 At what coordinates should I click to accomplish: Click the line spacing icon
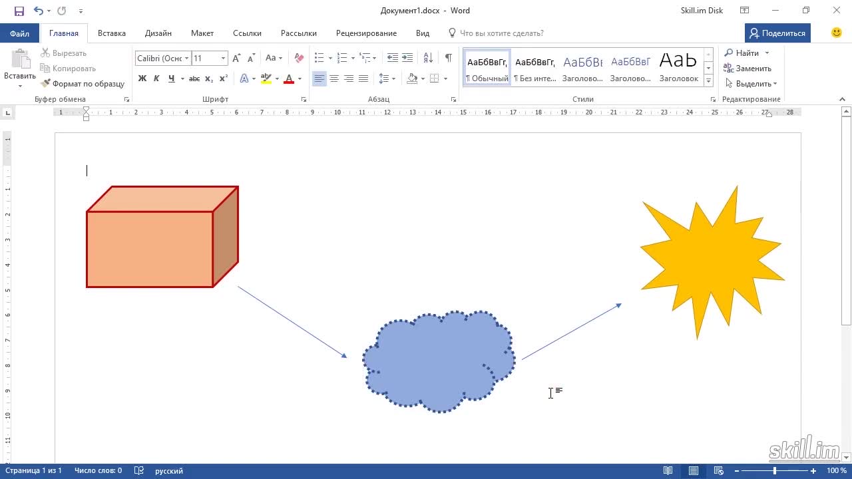(383, 79)
